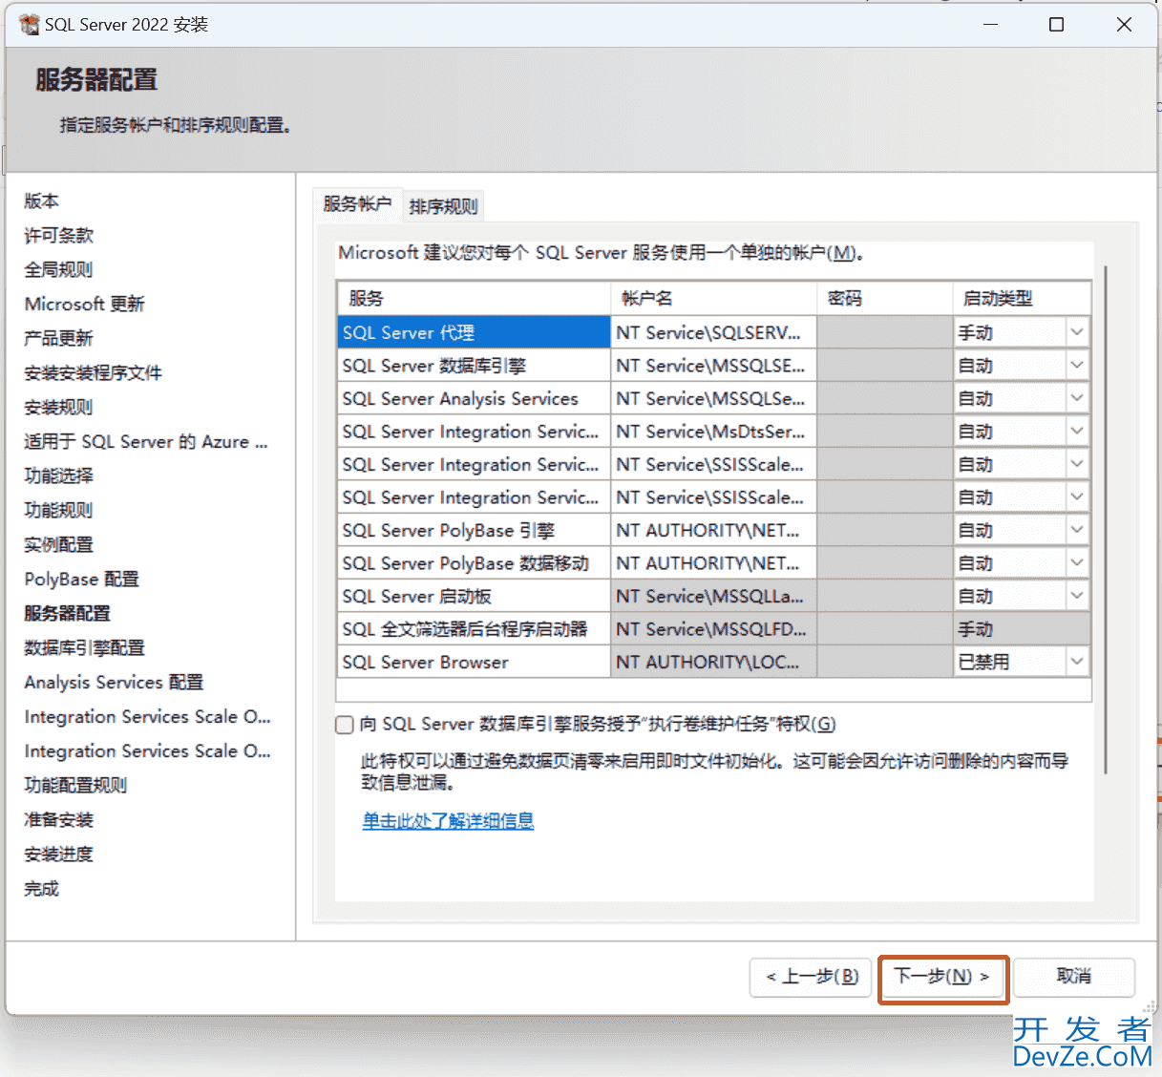This screenshot has height=1077, width=1162.
Task: Click 安装安装程序文件 step in sidebar
Action: 94,372
